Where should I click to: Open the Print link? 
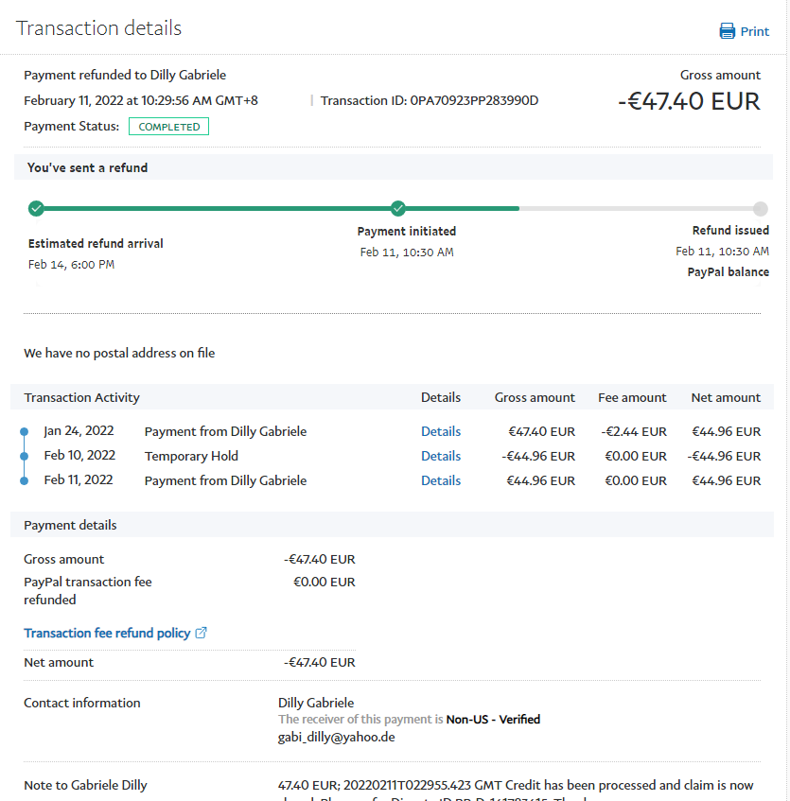coord(754,31)
